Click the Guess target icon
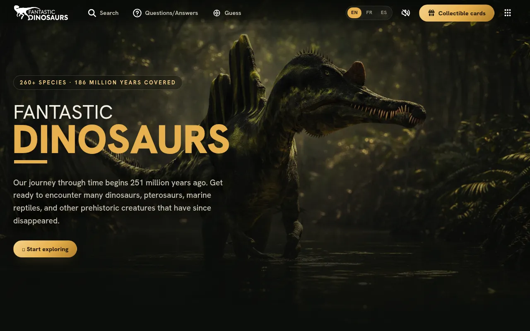Viewport: 530px width, 331px height. 217,13
